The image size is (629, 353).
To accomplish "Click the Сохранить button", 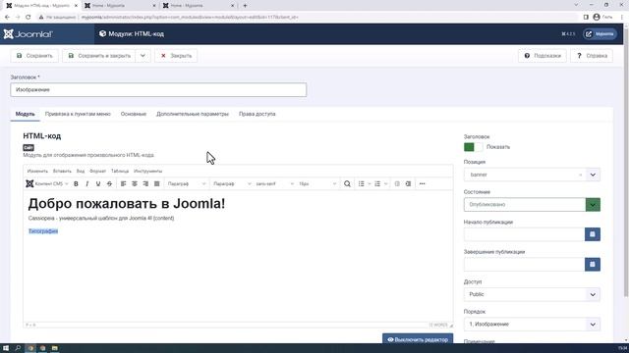I will pos(34,56).
